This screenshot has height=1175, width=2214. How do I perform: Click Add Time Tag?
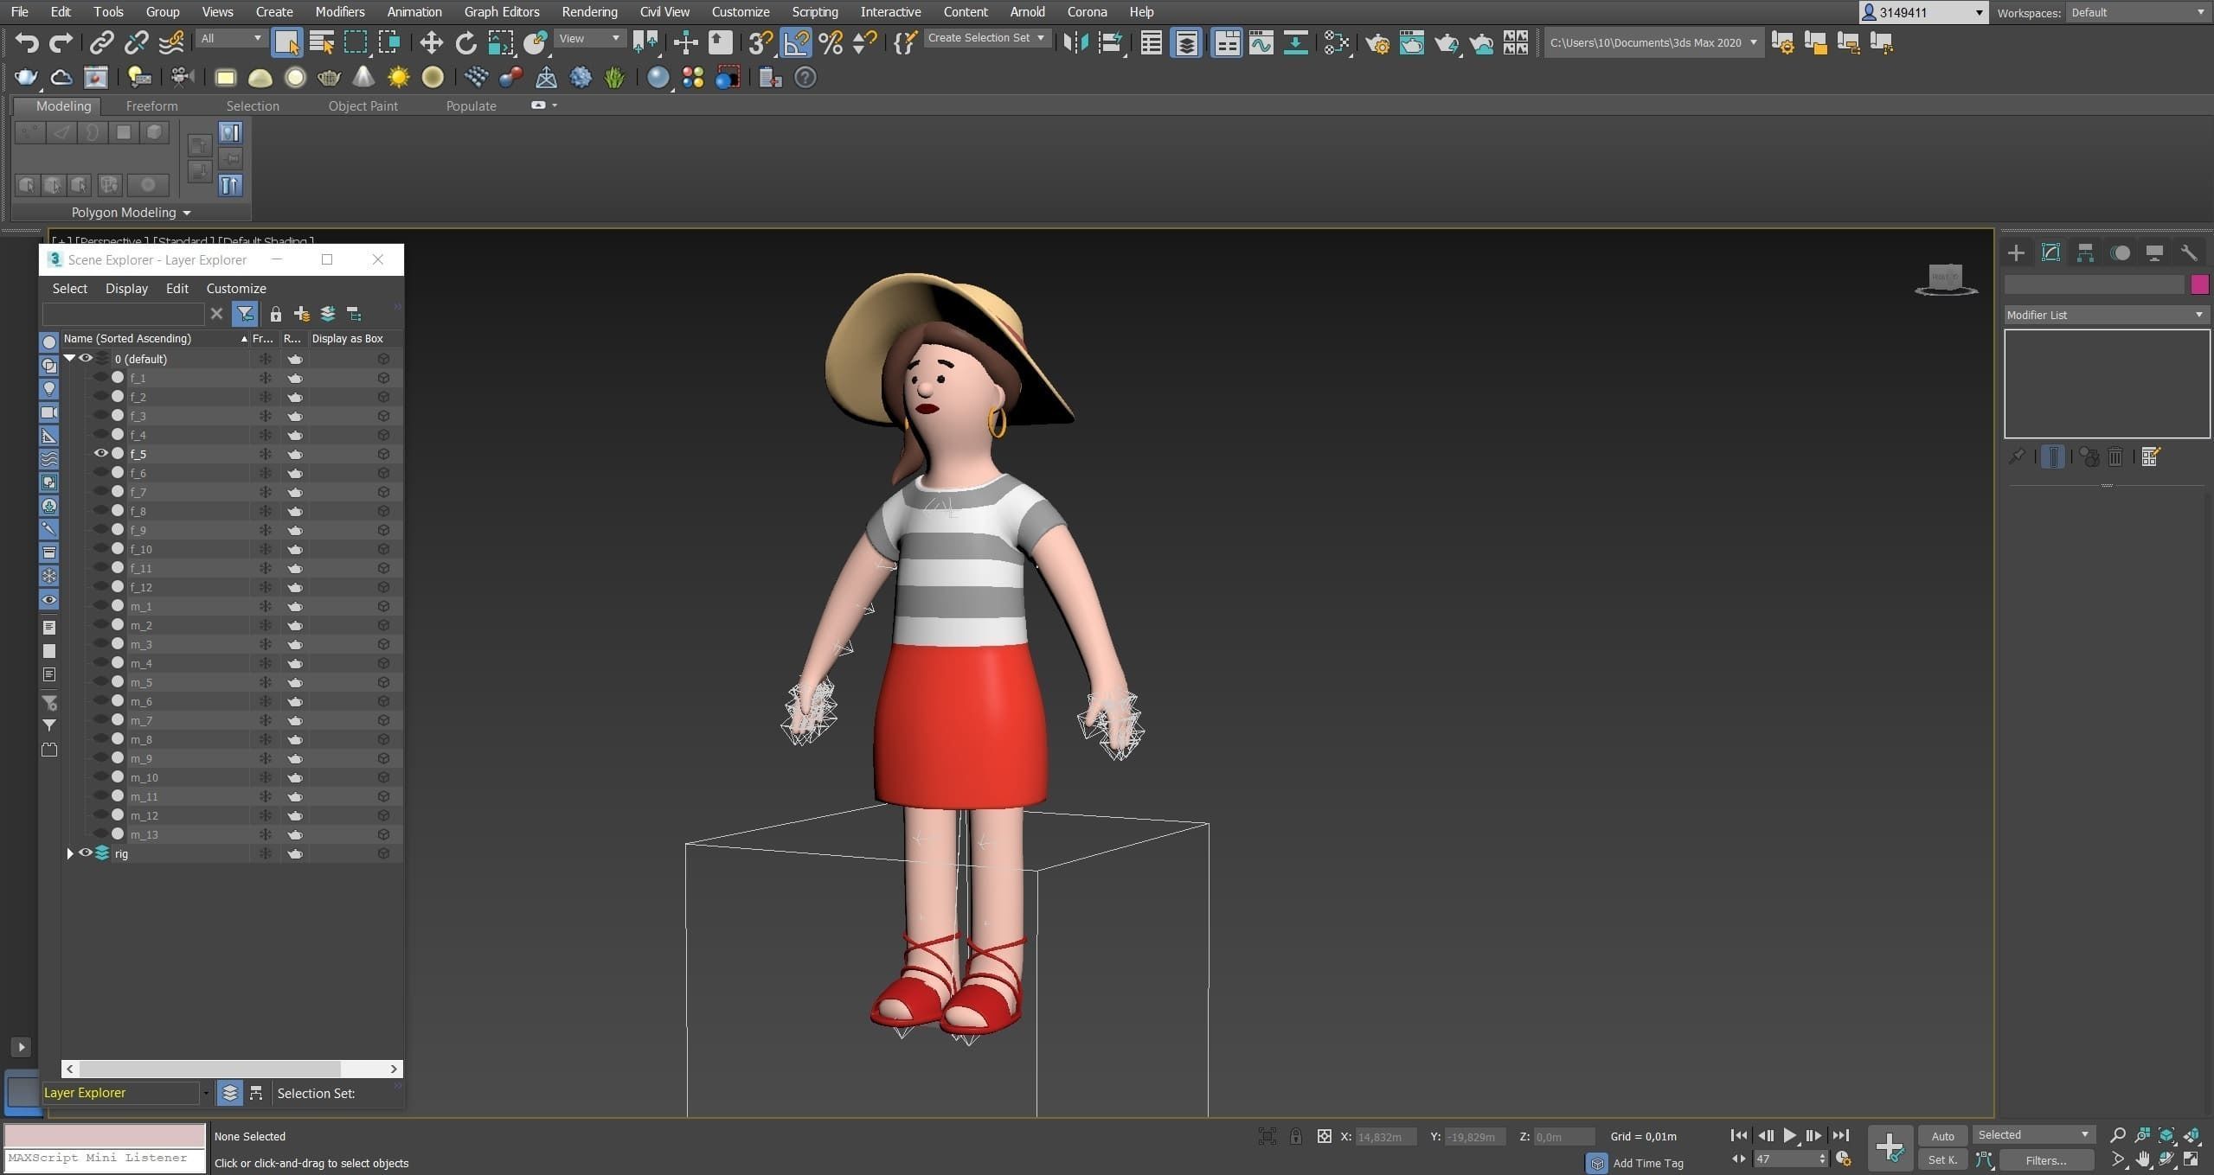pos(1648,1163)
